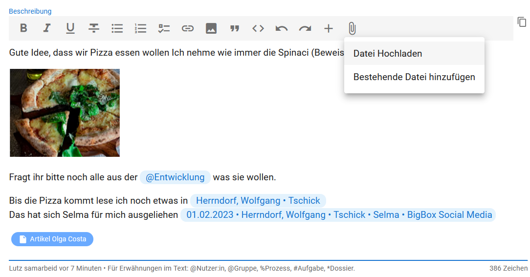Redo the last undone edit
Screen dimensions: 530x277
(x=305, y=28)
